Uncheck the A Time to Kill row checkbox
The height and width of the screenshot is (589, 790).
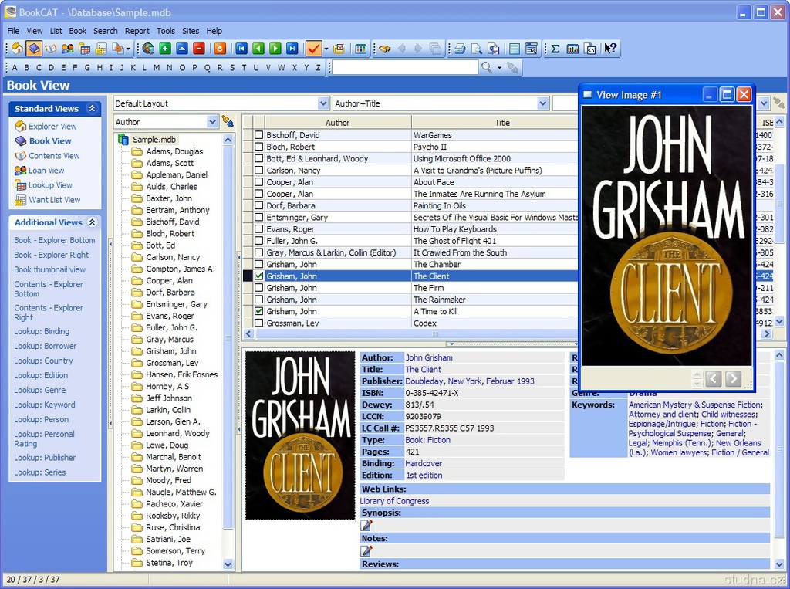[x=259, y=311]
